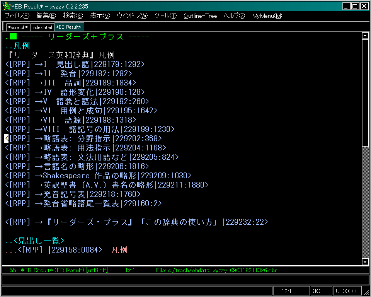Viewport: 371px width, 297px height.
Task: Click the *EB Result* (EB Result) mode line label
Action: [53, 270]
